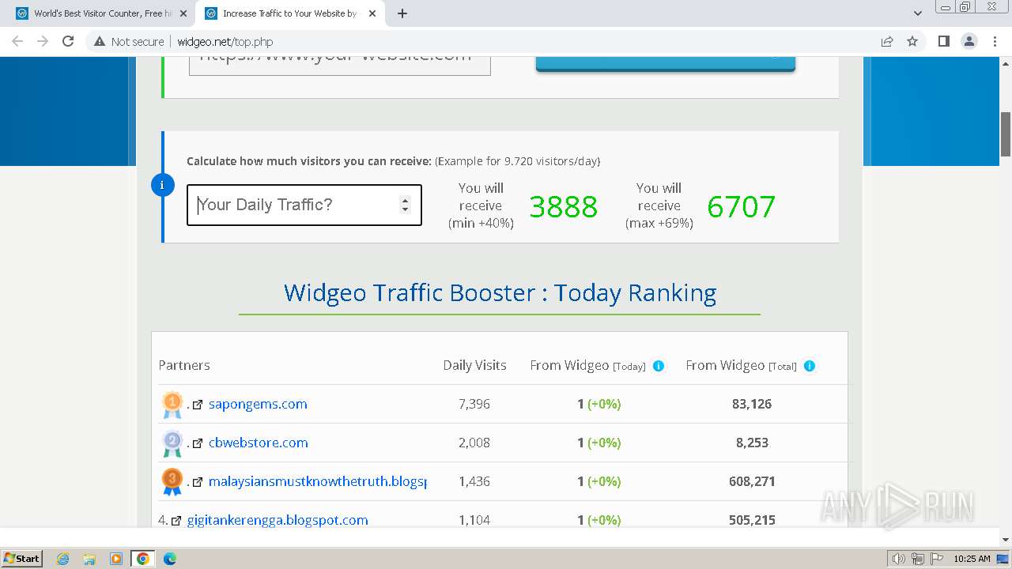Close the World's Best Visitor Counter tab
The image size is (1012, 569).
(x=183, y=13)
